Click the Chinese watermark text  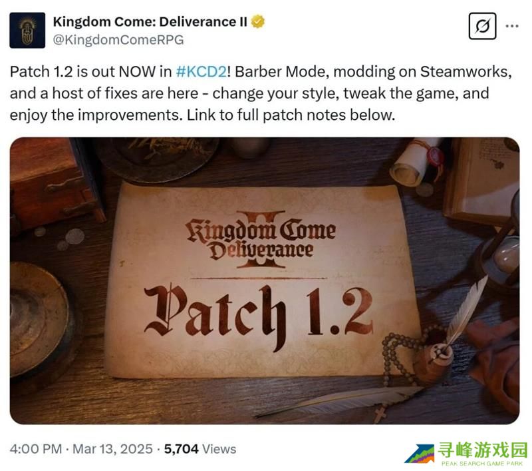(x=483, y=450)
